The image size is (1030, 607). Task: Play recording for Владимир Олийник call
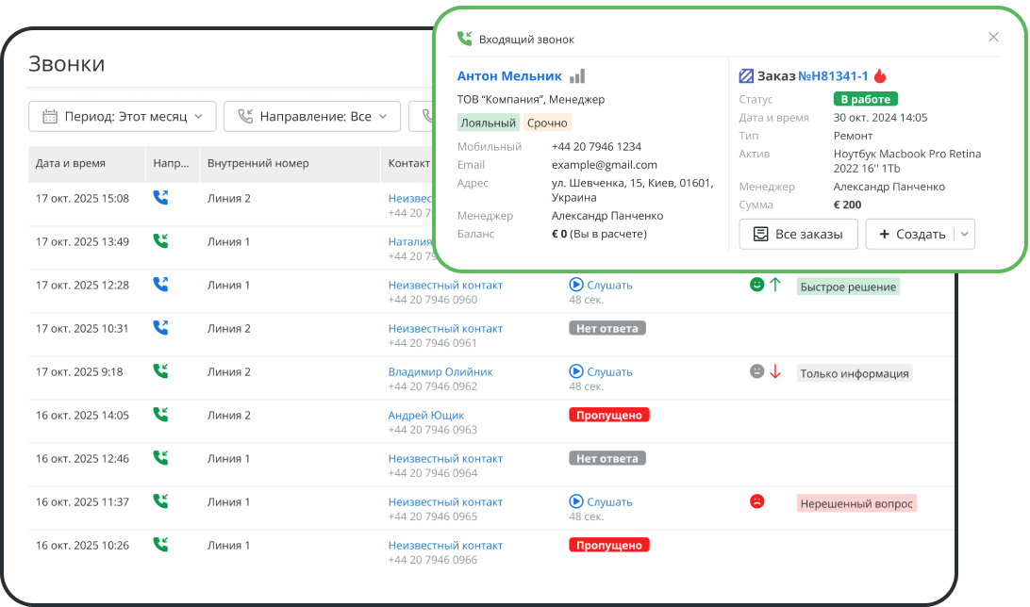point(601,371)
